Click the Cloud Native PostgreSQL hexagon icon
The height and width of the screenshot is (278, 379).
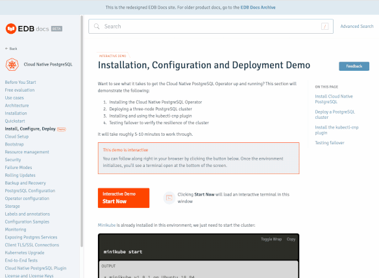[x=12, y=64]
